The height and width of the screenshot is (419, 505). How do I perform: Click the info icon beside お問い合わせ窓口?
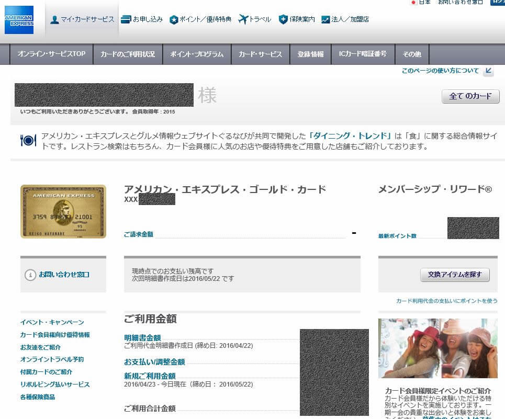pyautogui.click(x=30, y=275)
